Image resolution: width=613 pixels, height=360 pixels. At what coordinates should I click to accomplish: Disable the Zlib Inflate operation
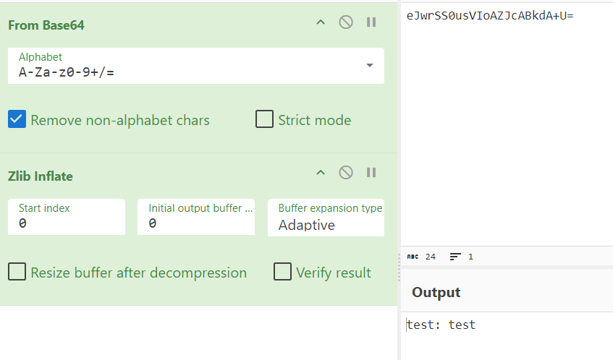pos(346,173)
